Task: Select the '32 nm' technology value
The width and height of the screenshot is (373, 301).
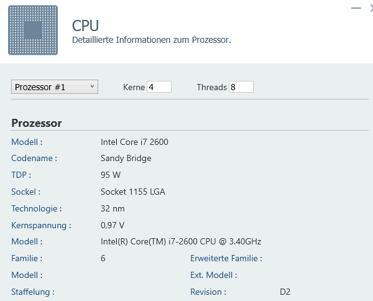Action: coord(113,209)
